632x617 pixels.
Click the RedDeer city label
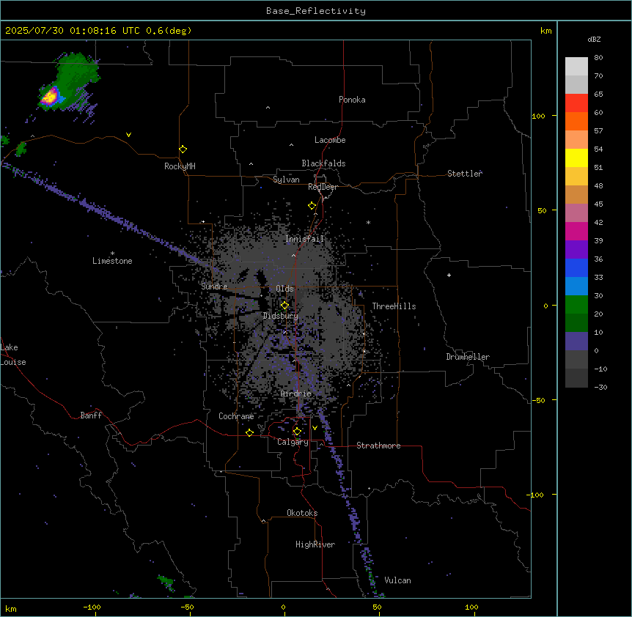[323, 187]
